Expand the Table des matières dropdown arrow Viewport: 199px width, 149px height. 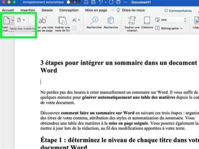coord(13,20)
